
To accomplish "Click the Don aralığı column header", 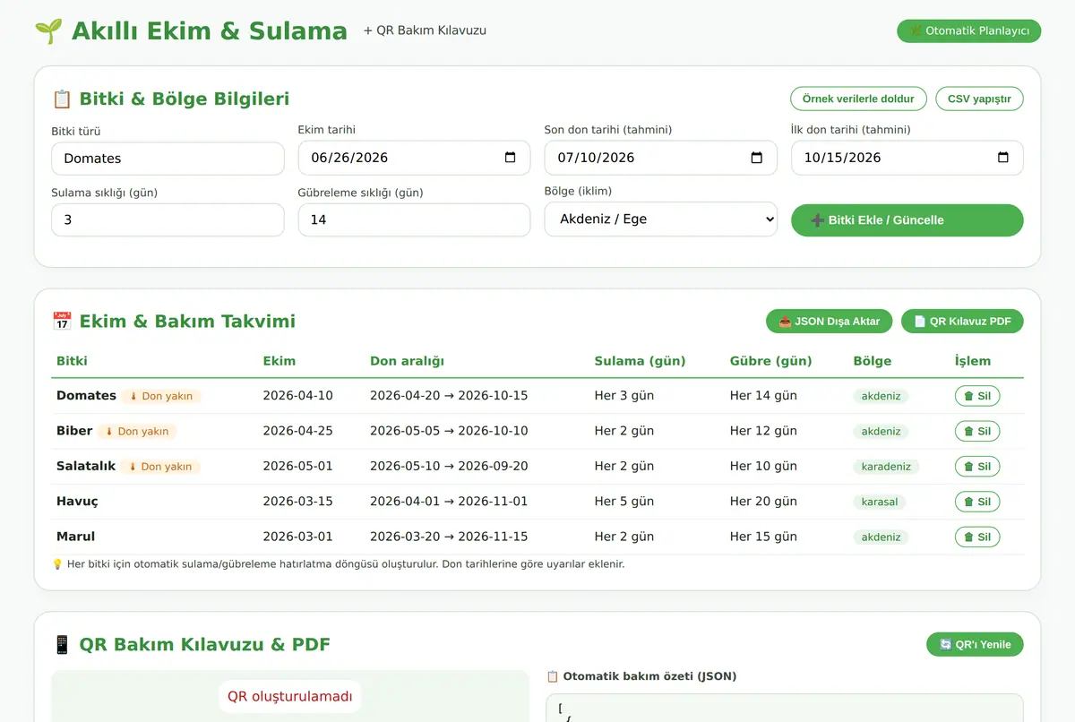I will (x=407, y=361).
